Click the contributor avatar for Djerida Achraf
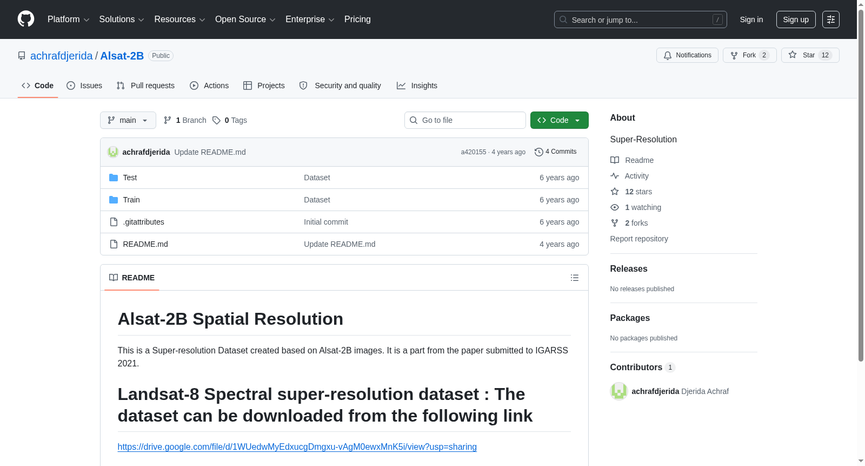The image size is (865, 466). pos(619,391)
